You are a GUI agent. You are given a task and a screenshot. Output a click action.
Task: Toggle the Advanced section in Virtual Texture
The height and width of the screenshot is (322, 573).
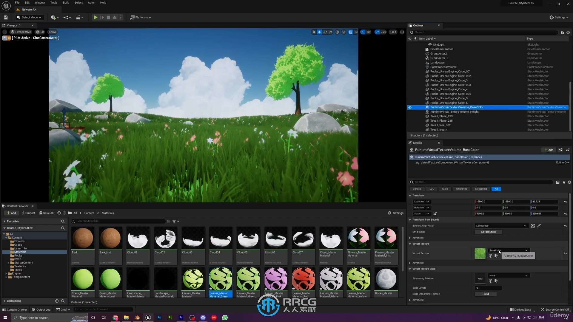pyautogui.click(x=410, y=263)
